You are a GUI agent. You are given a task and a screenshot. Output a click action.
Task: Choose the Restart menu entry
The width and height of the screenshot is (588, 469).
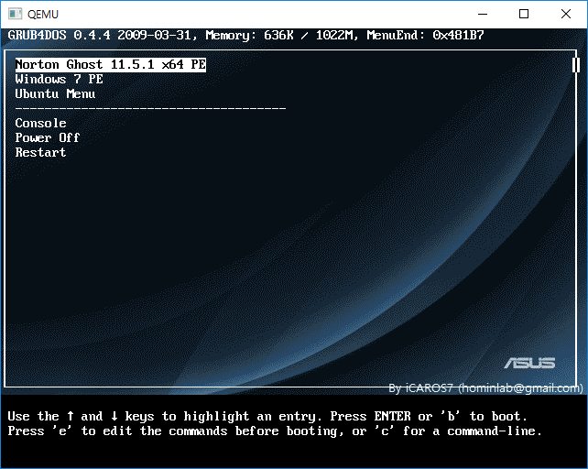point(40,152)
